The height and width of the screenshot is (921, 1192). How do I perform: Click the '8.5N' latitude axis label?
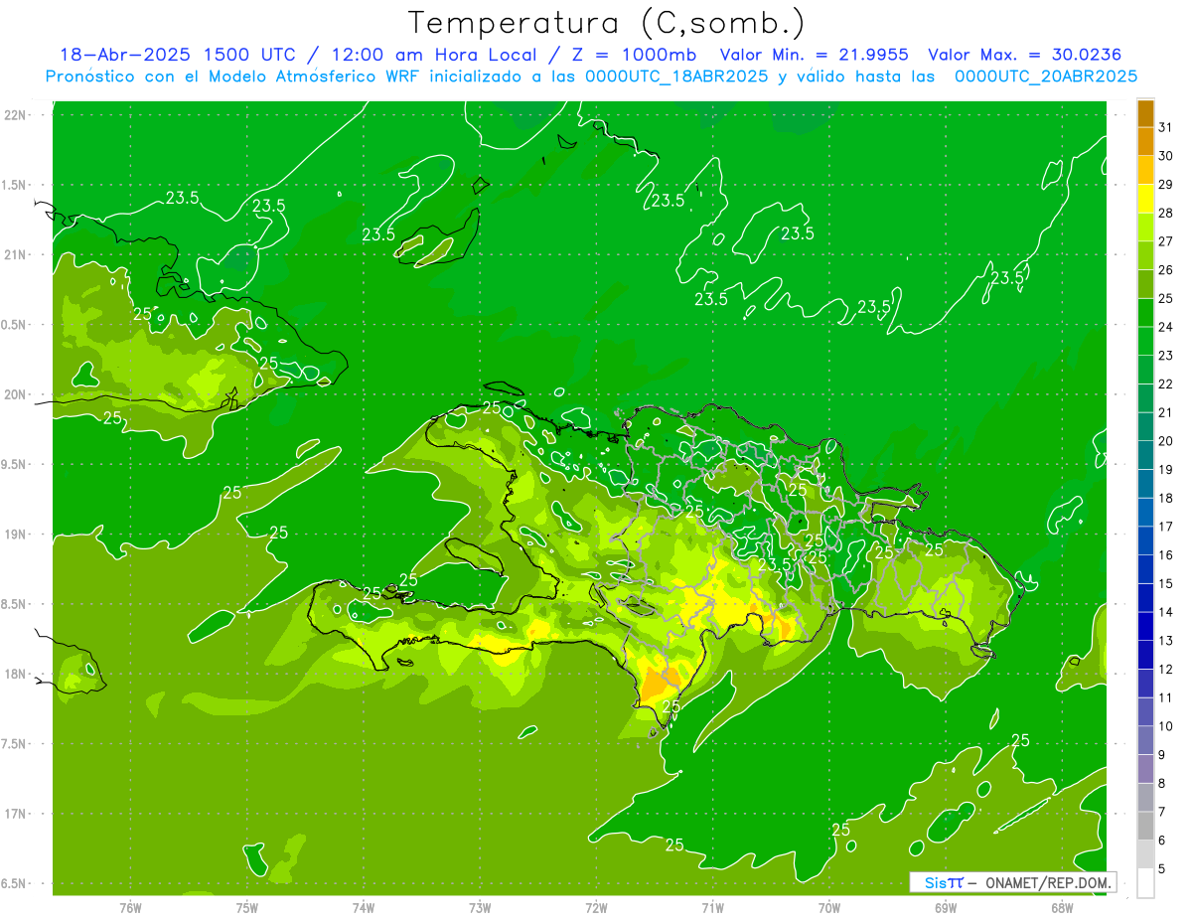pyautogui.click(x=14, y=604)
